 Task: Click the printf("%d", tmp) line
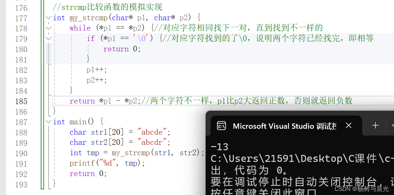pyautogui.click(x=108, y=163)
